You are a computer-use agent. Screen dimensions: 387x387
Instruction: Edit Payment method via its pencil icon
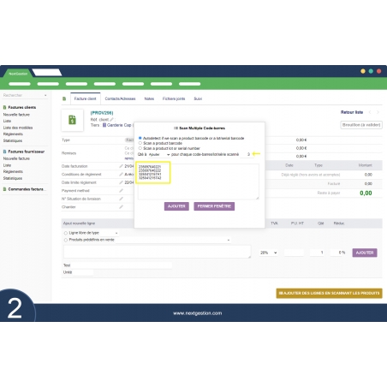tap(121, 190)
